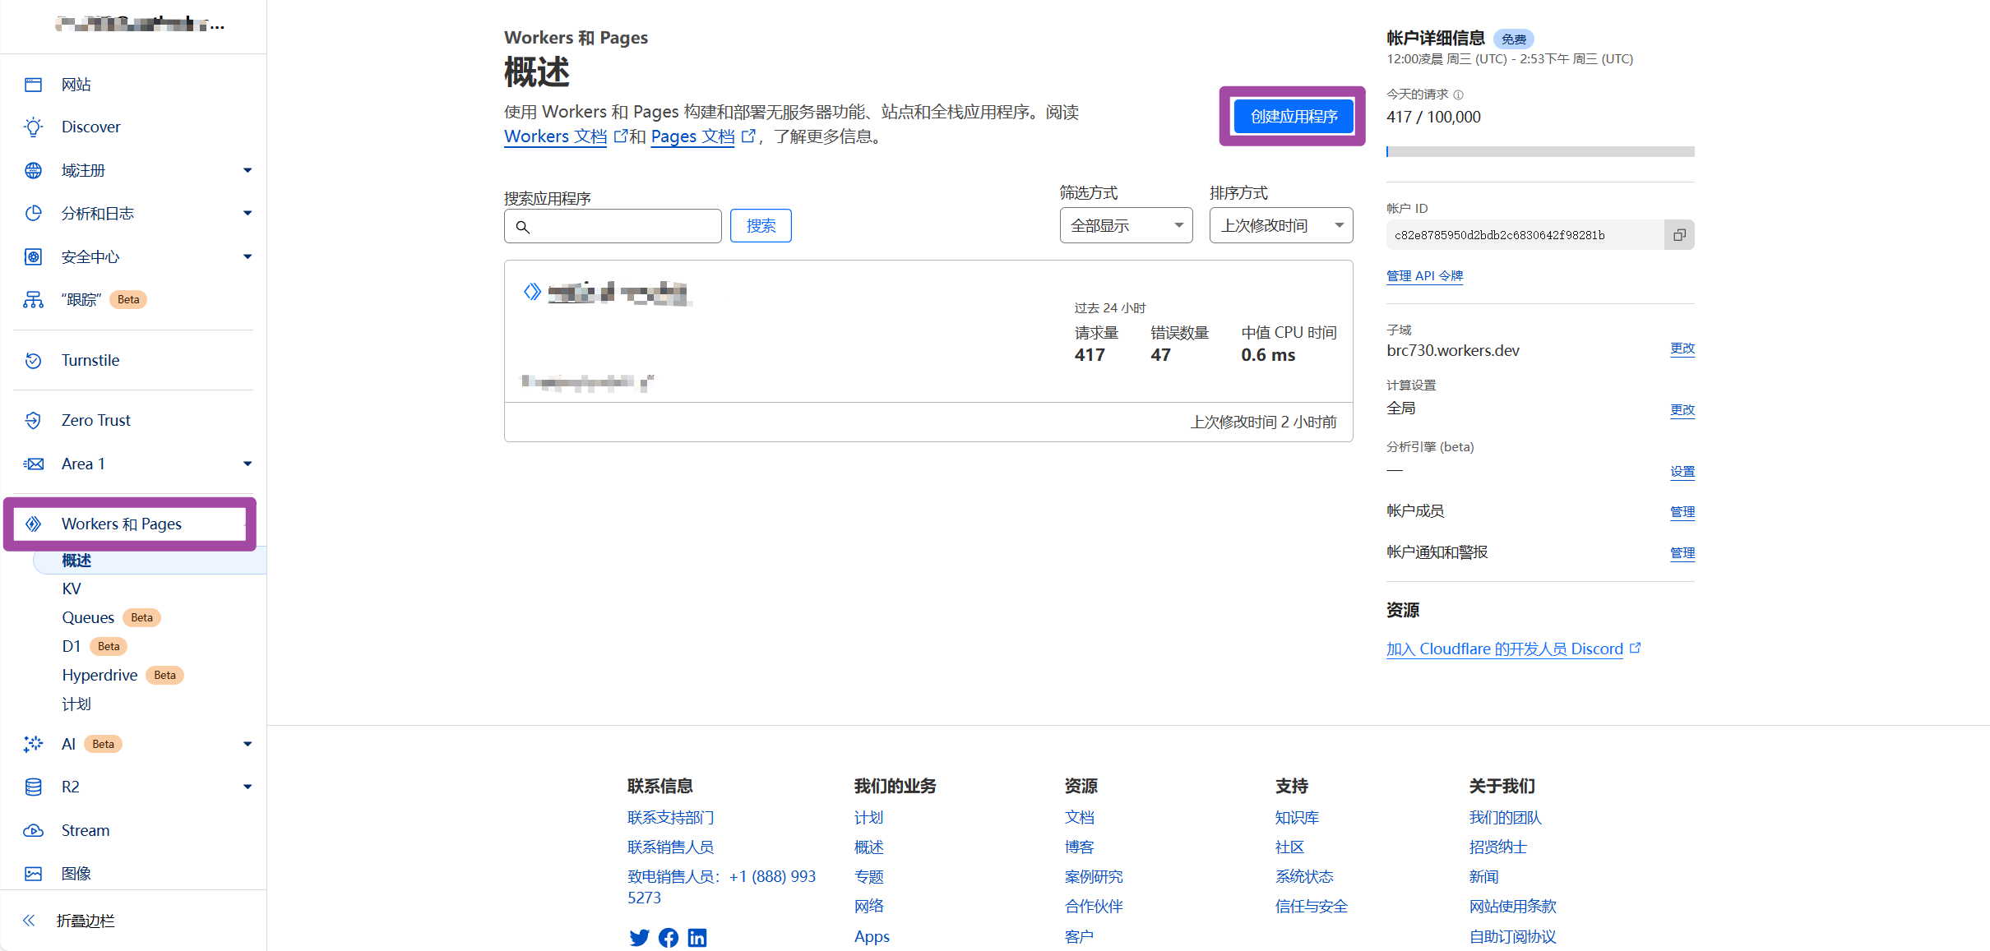This screenshot has width=1990, height=951.
Task: Click the 域注册 globe icon
Action: [x=33, y=170]
